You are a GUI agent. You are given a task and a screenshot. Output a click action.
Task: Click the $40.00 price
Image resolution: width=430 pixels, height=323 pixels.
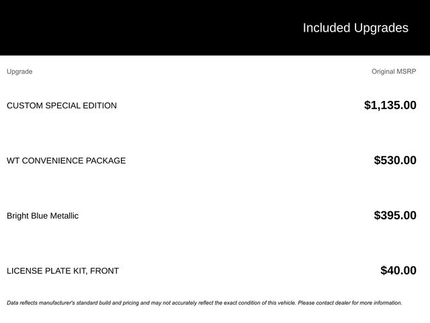(x=398, y=271)
